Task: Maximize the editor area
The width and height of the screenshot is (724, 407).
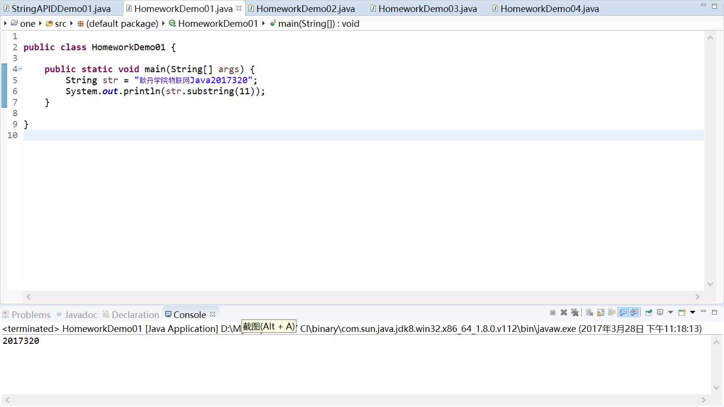Action: pos(714,5)
